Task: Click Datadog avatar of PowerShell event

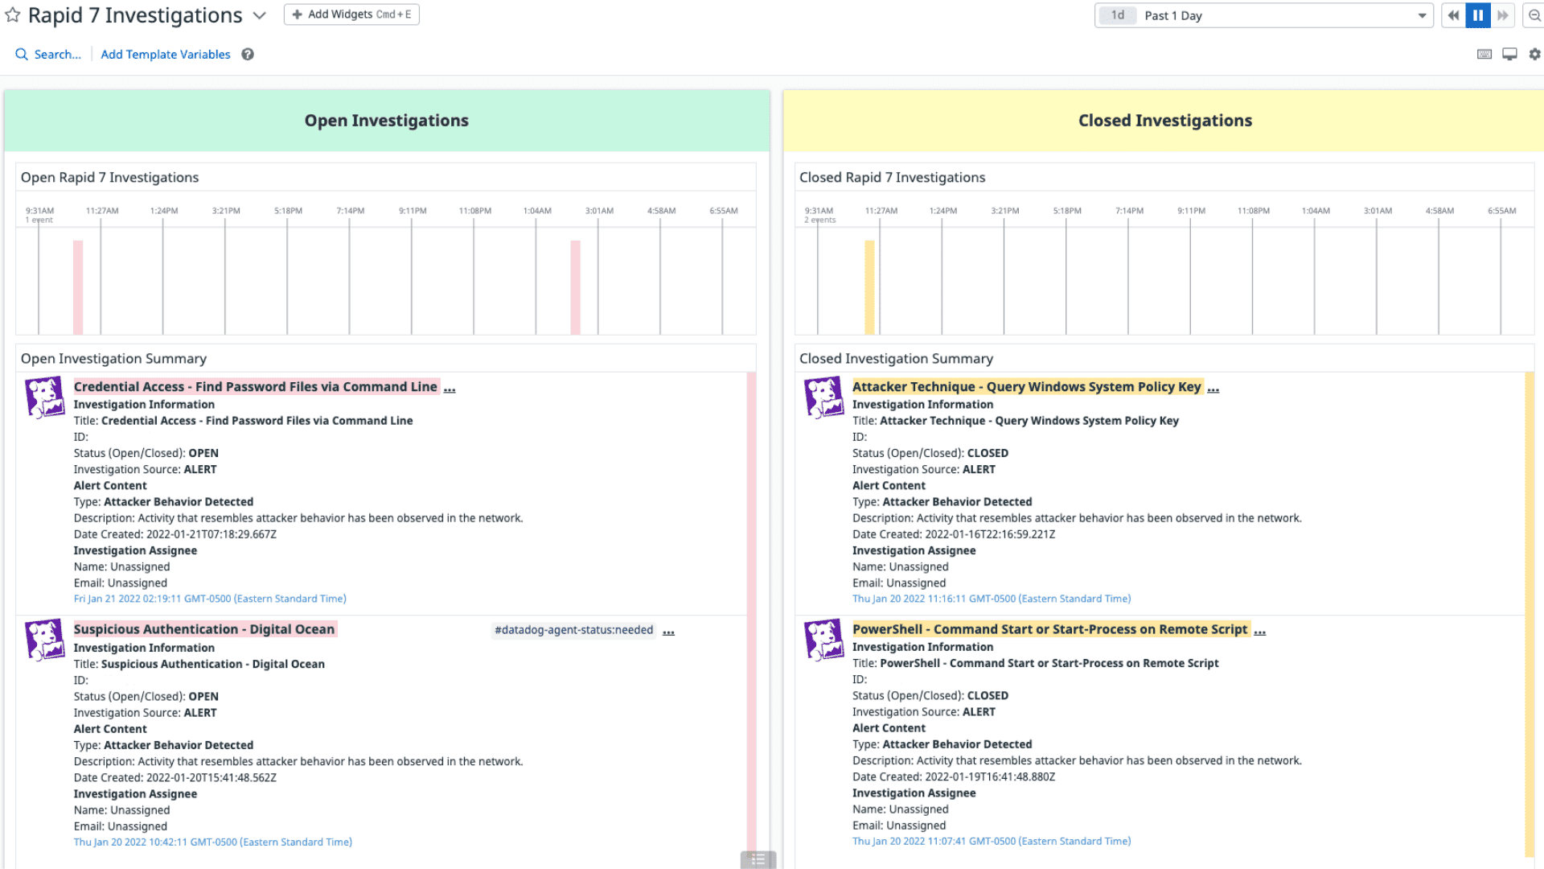Action: click(823, 640)
